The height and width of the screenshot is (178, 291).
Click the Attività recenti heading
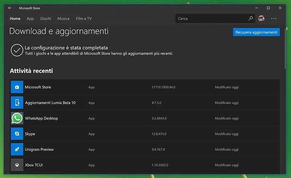click(x=31, y=71)
